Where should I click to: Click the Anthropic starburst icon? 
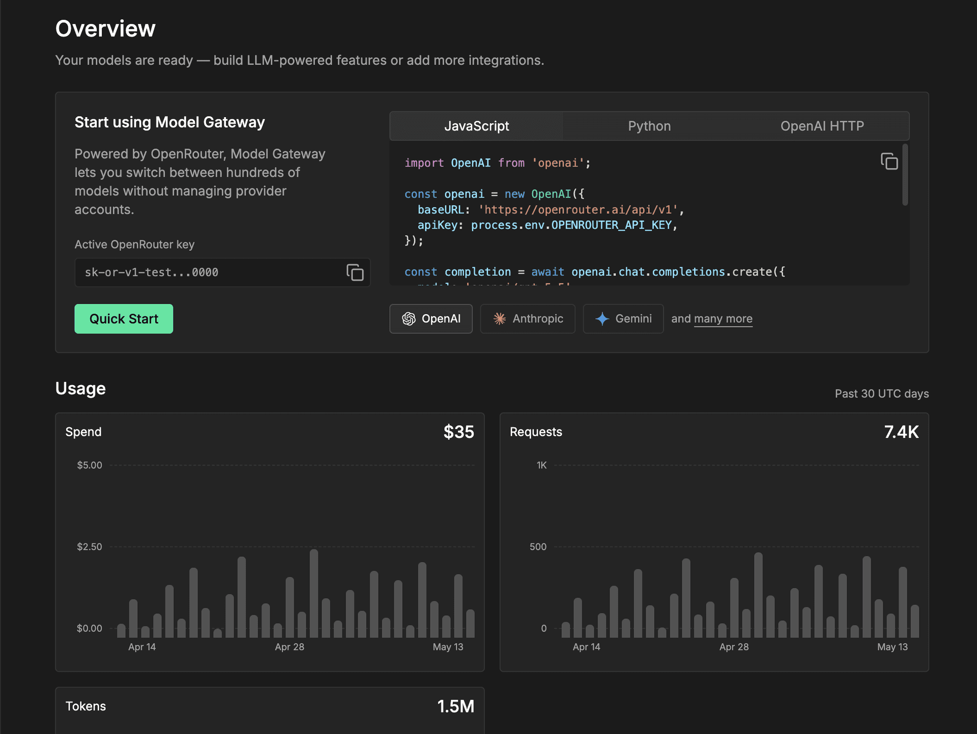point(500,319)
